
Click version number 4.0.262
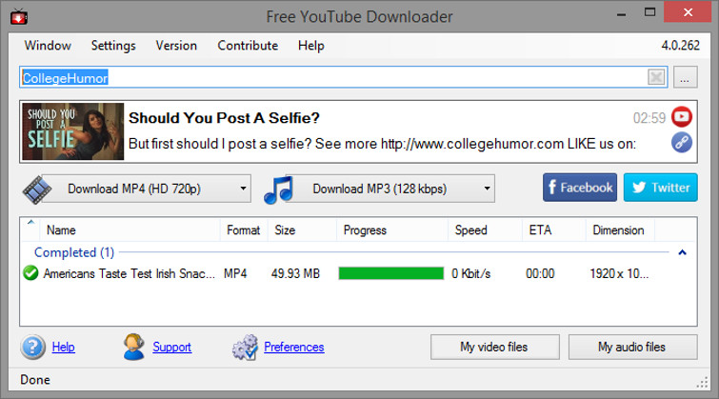click(x=680, y=46)
